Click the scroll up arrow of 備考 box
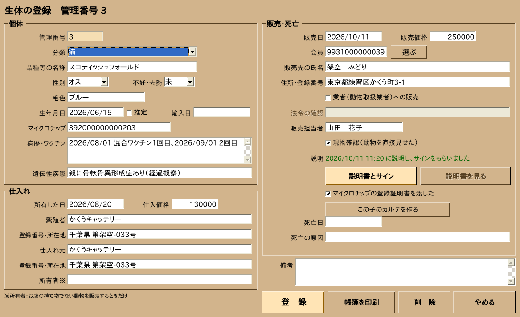 click(x=511, y=263)
